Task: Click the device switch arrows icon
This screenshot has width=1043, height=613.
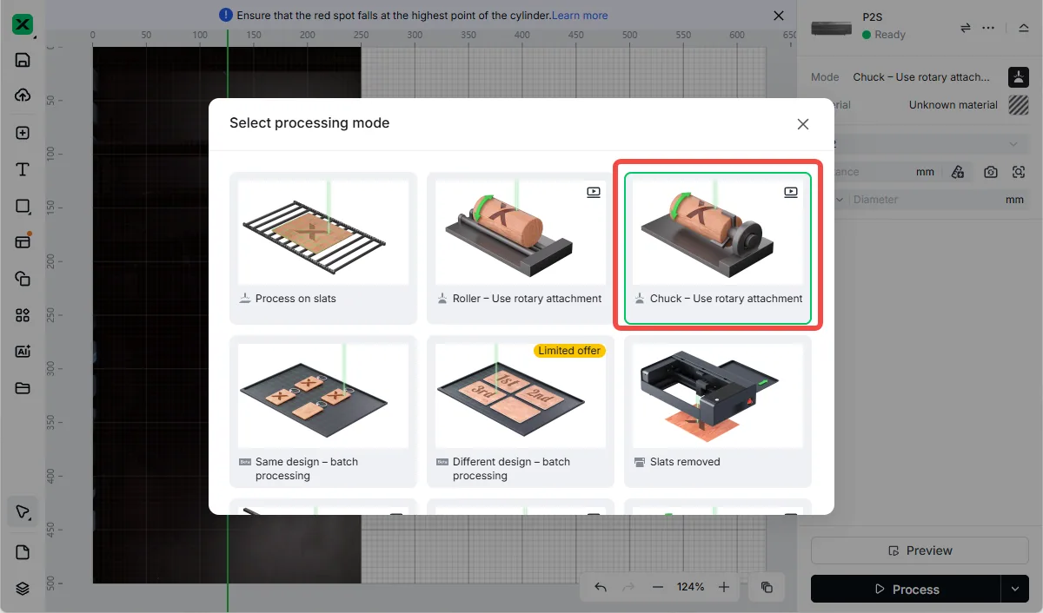Action: click(965, 28)
